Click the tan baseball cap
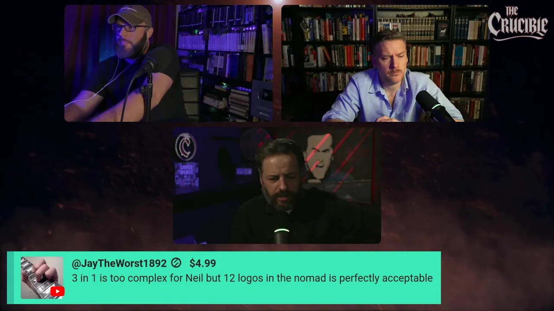Screen dimensions: 554x311 [x=130, y=16]
